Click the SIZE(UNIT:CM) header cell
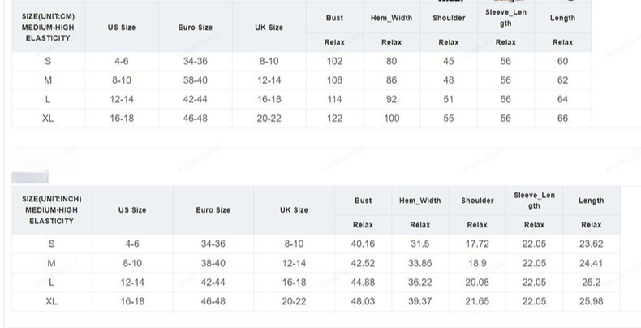Image resolution: width=641 pixels, height=328 pixels. pyautogui.click(x=49, y=27)
